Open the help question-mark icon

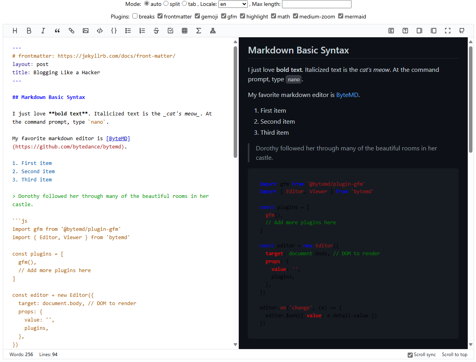point(405,31)
